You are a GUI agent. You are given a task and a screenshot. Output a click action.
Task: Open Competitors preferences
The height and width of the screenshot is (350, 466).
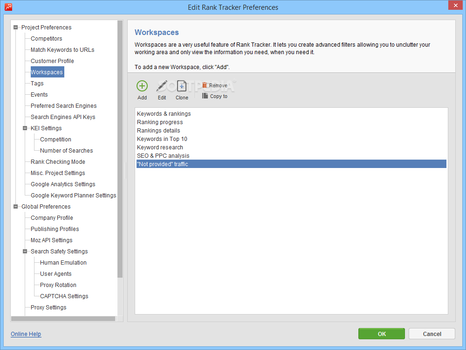pyautogui.click(x=46, y=39)
